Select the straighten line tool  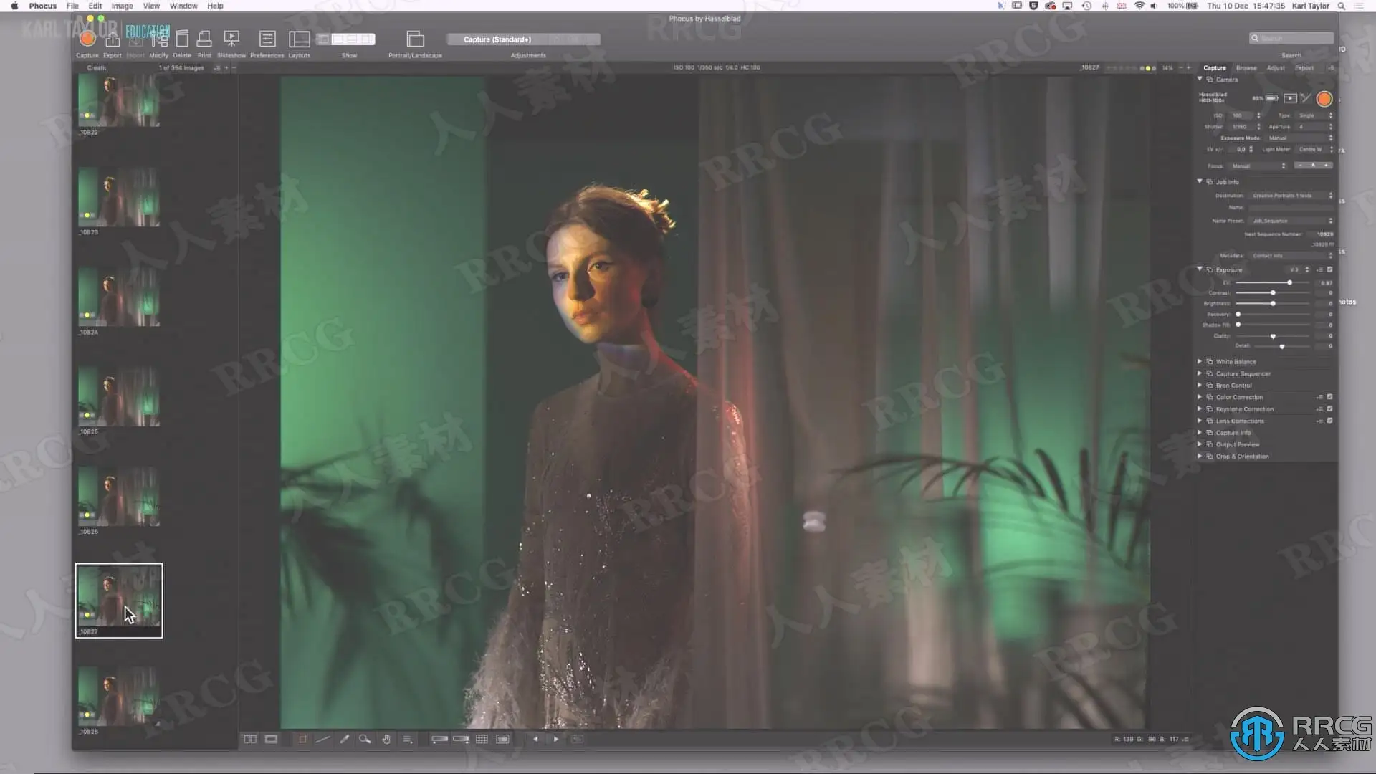point(323,739)
